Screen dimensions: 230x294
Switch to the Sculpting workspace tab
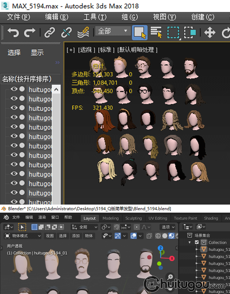click(133, 218)
